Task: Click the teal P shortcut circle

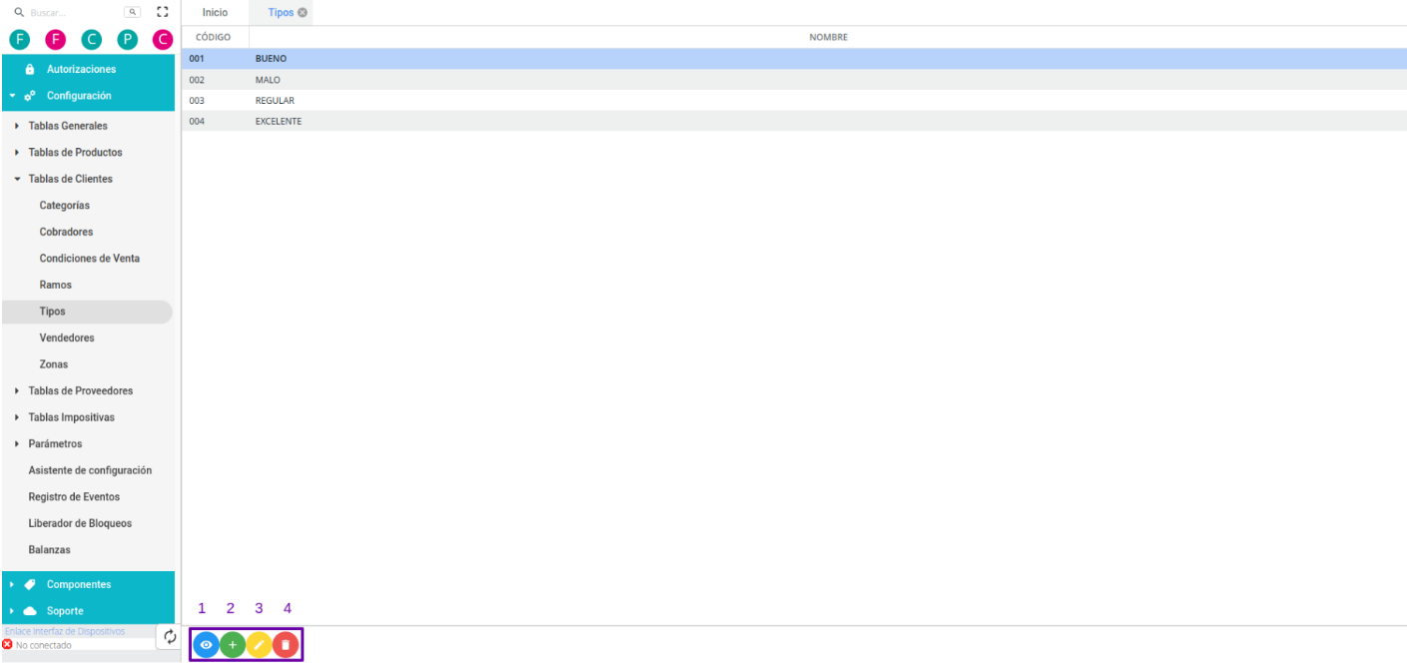Action: tap(127, 40)
